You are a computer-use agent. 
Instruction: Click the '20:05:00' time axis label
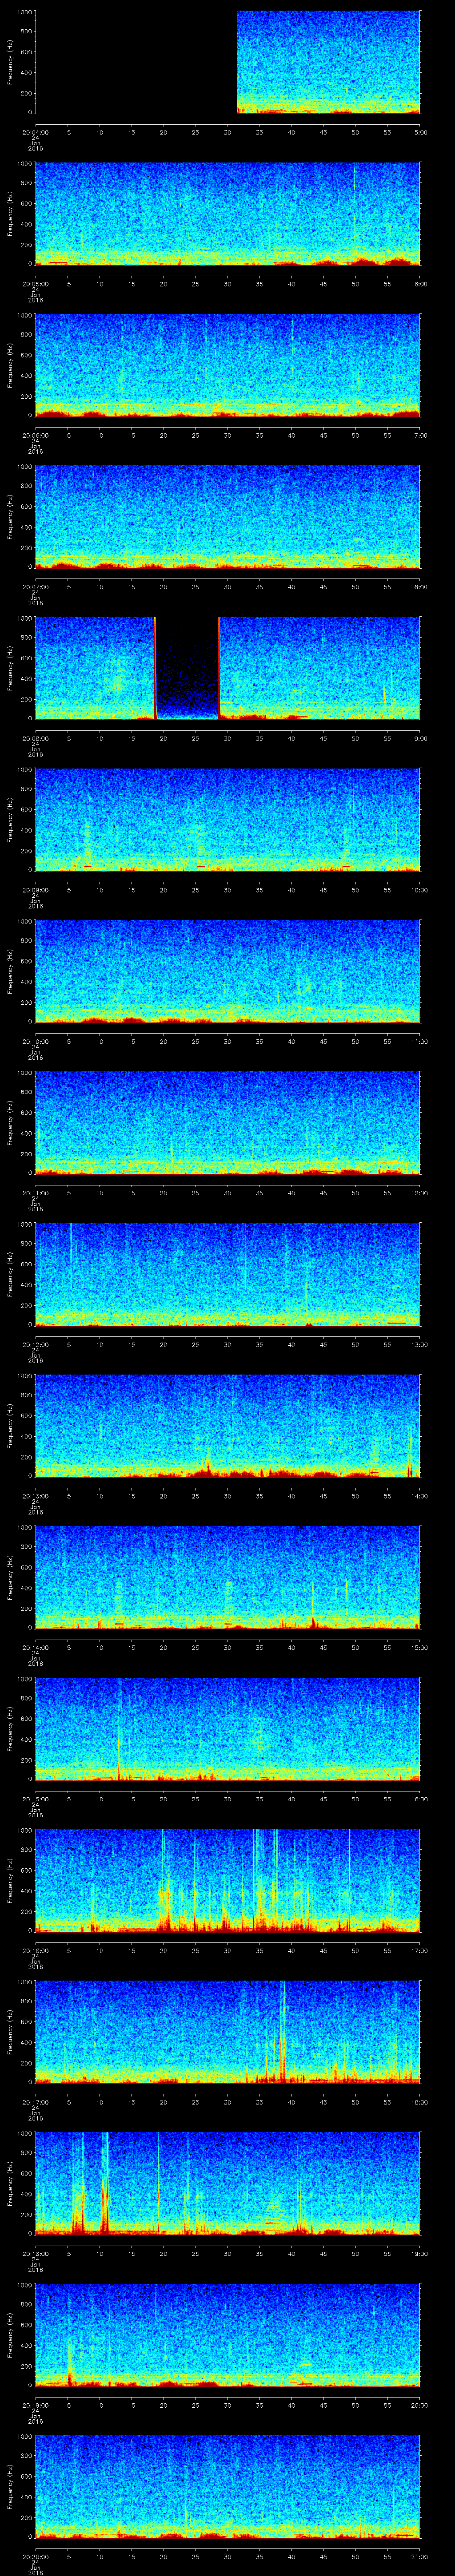[35, 284]
